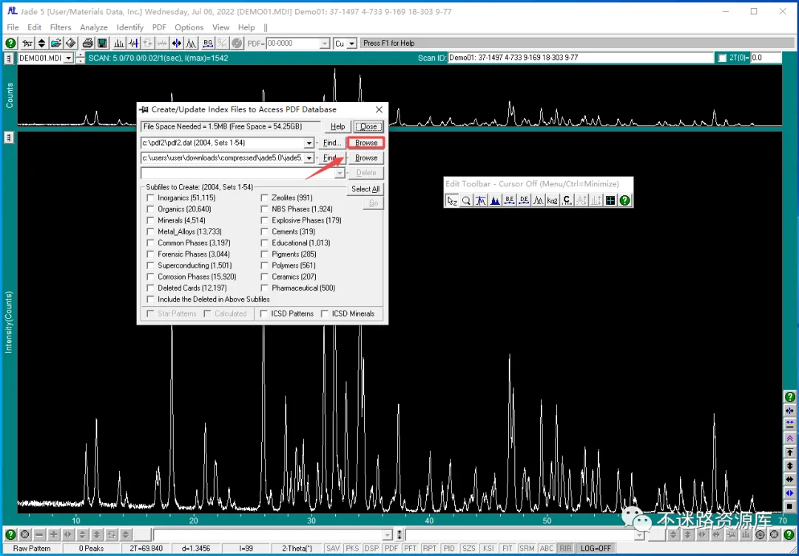Tick the Pharmaceutical (500) checkbox
Image resolution: width=799 pixels, height=556 pixels.
(264, 288)
